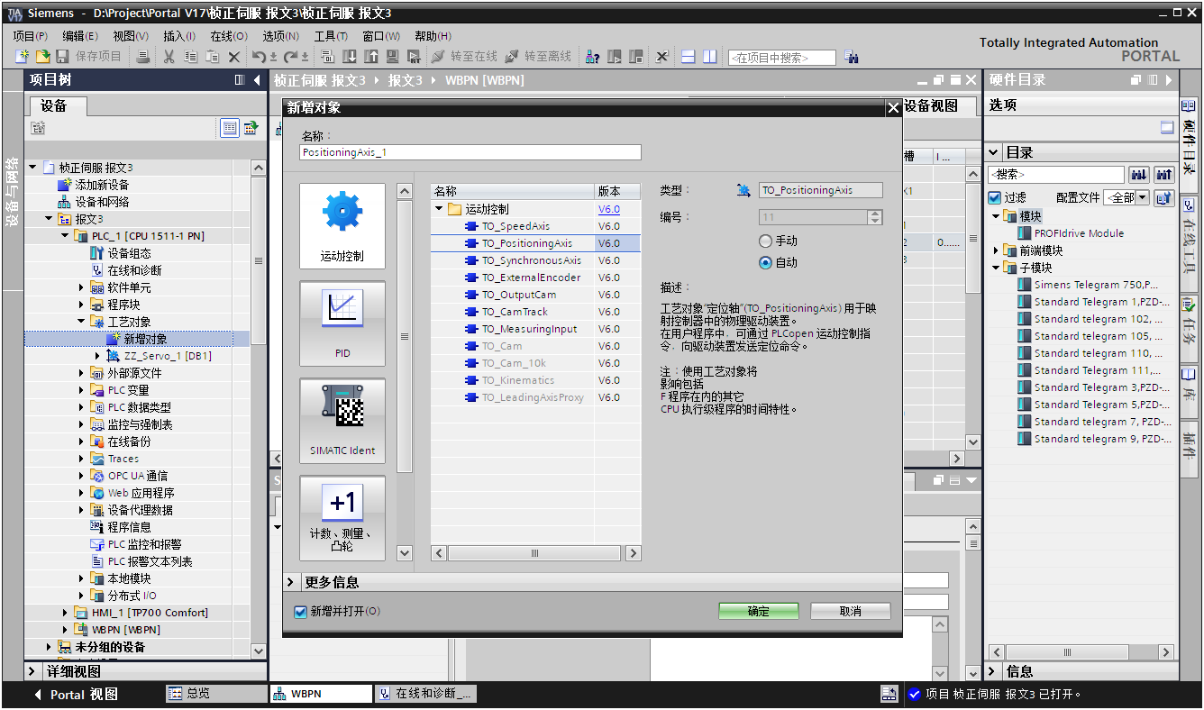This screenshot has width=1204, height=710.
Task: Click the upload from device icon
Action: click(x=370, y=57)
